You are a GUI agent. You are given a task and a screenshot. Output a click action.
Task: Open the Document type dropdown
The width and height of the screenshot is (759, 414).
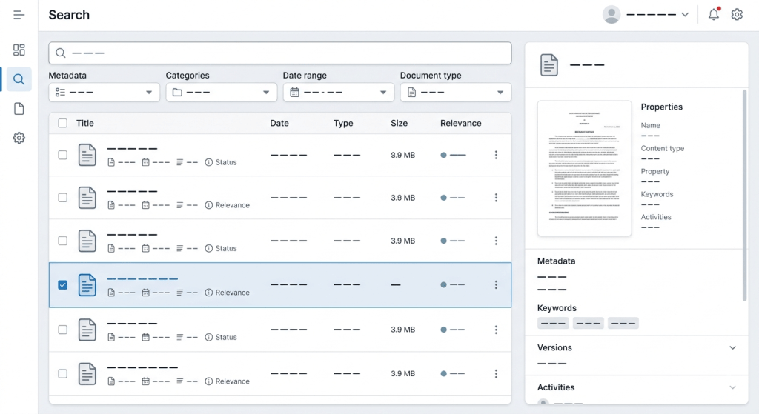455,93
